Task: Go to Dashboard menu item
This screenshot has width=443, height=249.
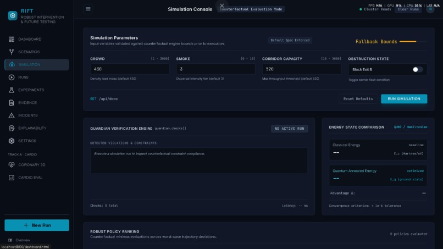Action: click(37, 39)
